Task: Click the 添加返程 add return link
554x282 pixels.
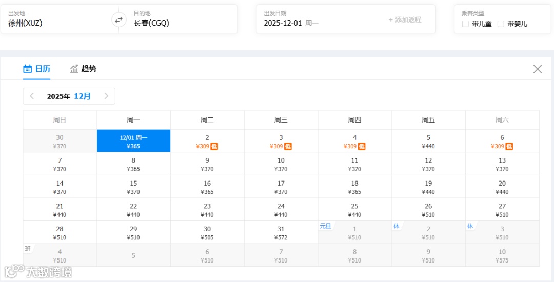Action: pos(405,20)
